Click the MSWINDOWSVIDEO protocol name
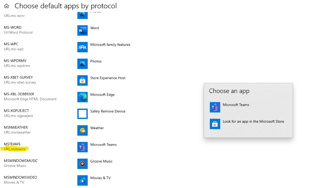Screen dimensions: 309x188 [20, 177]
